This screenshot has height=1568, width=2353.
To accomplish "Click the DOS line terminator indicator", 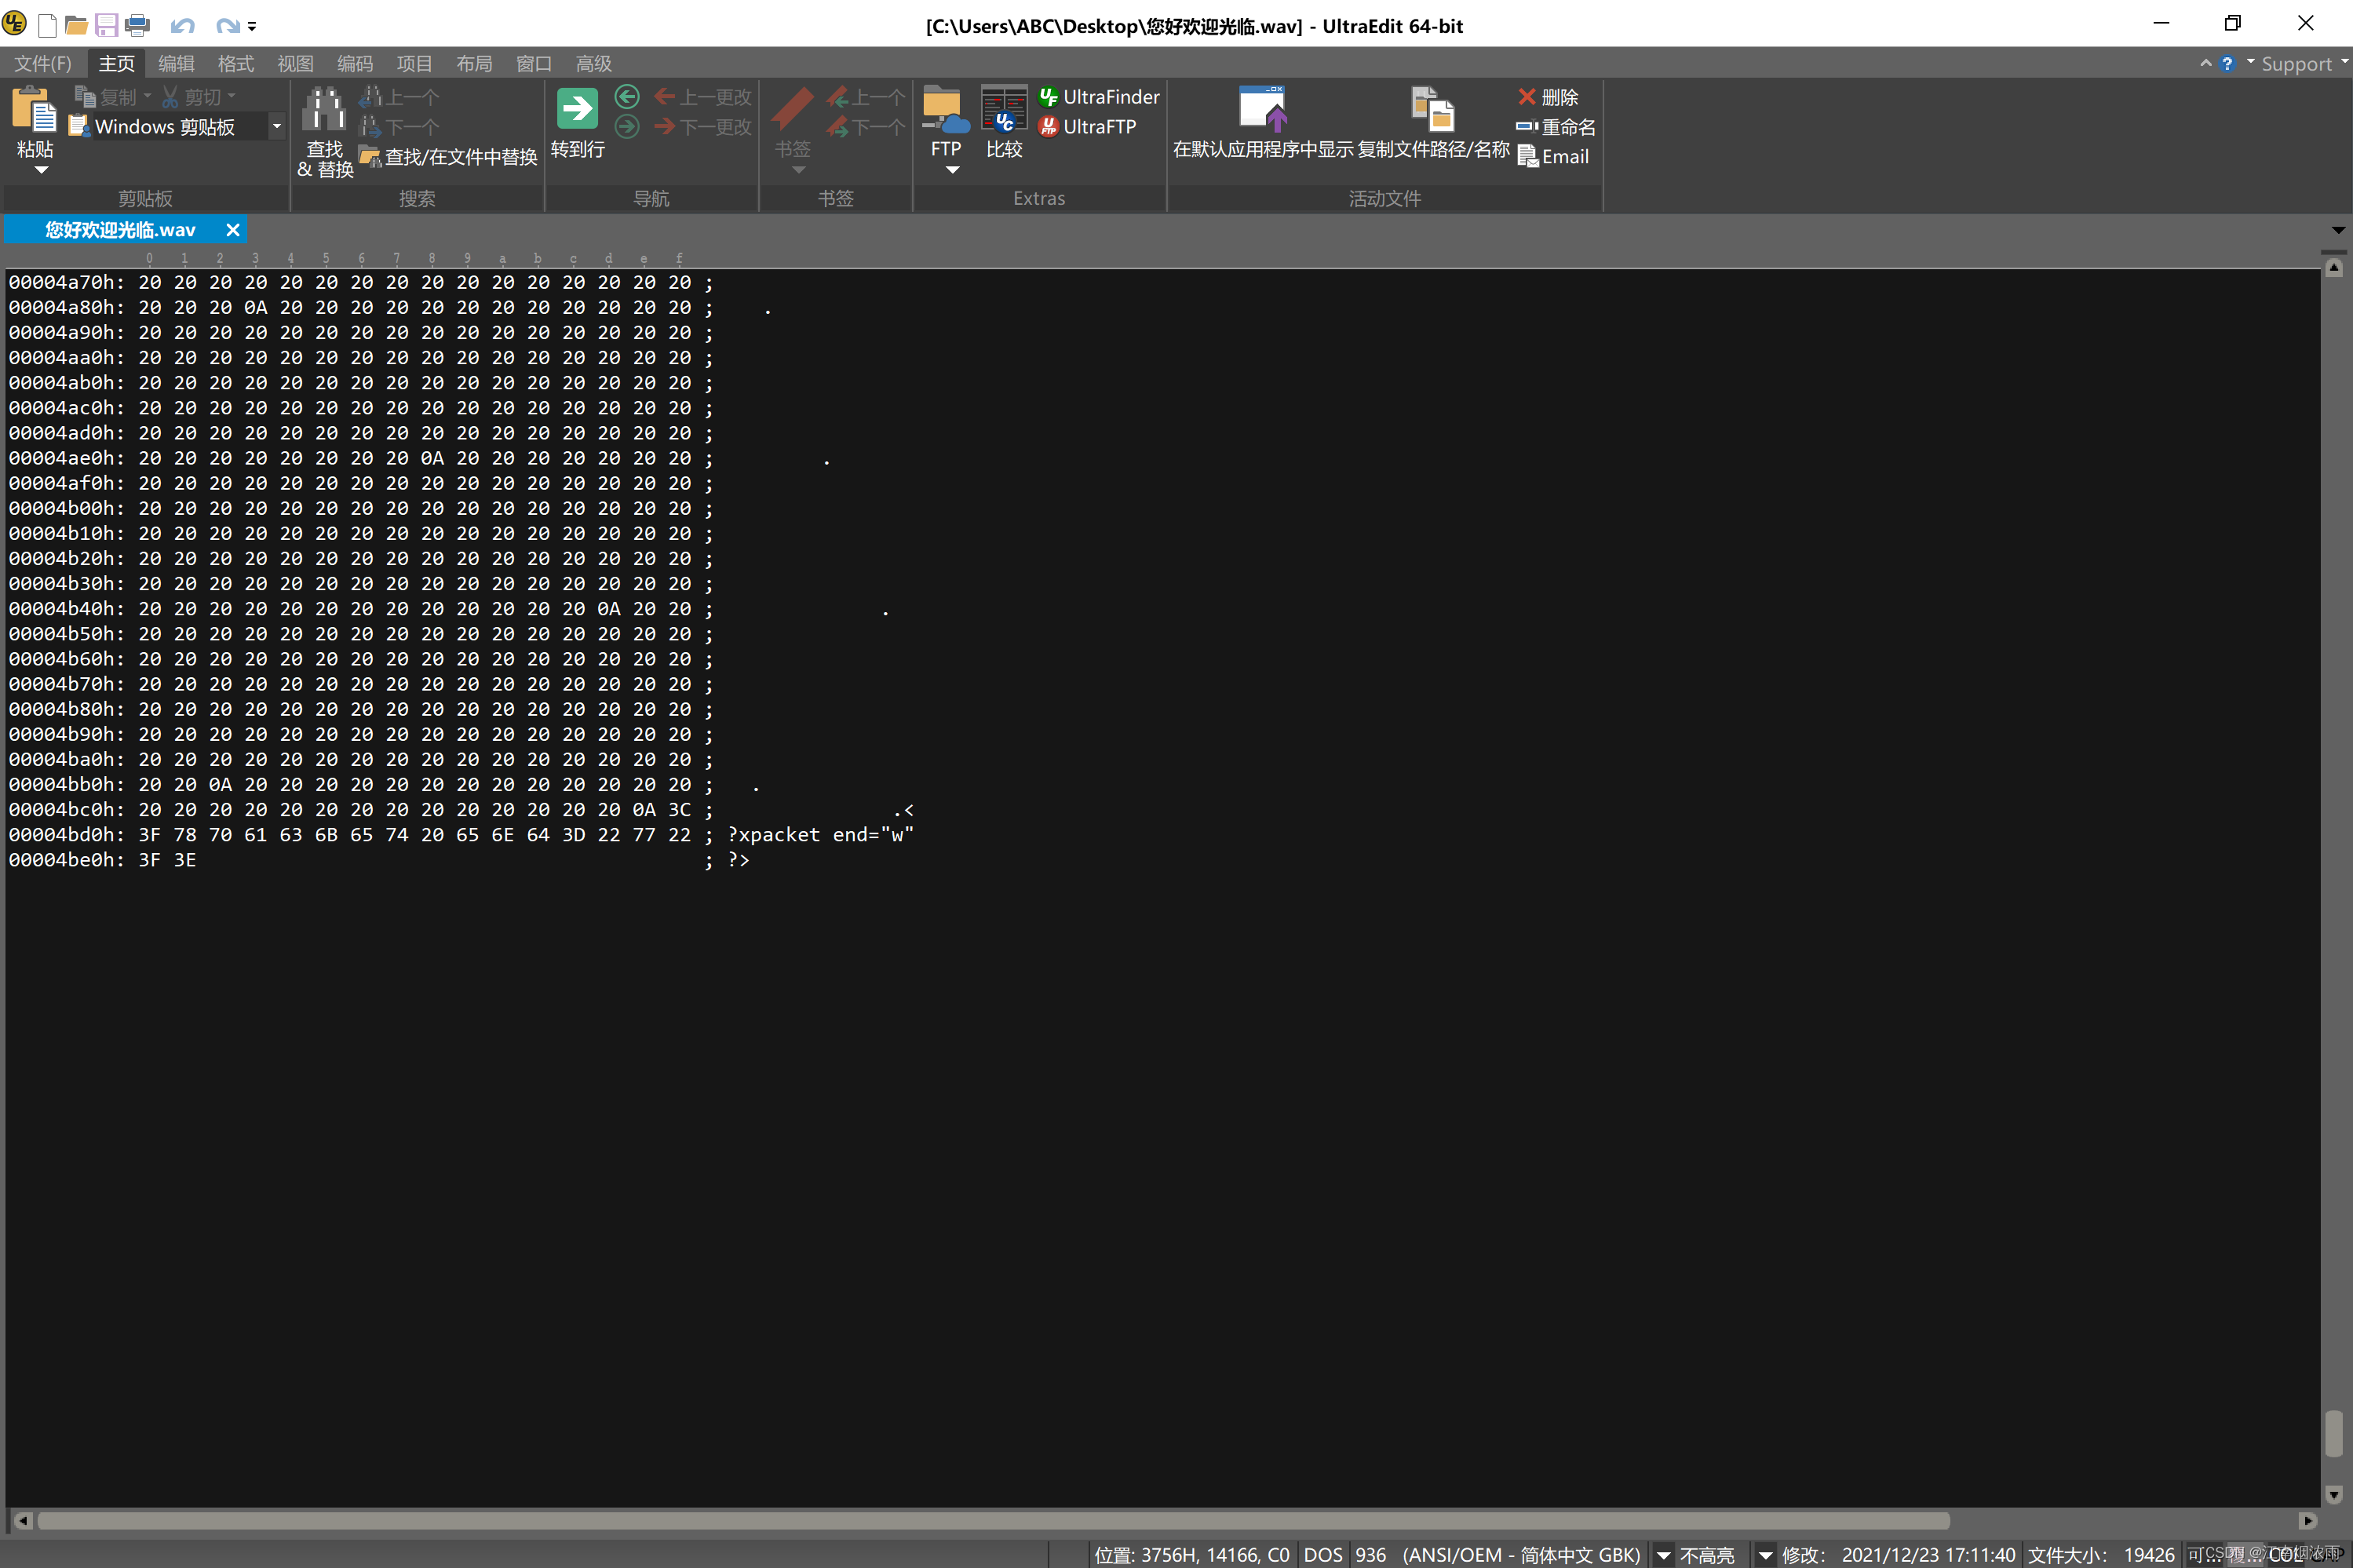I will click(1323, 1555).
